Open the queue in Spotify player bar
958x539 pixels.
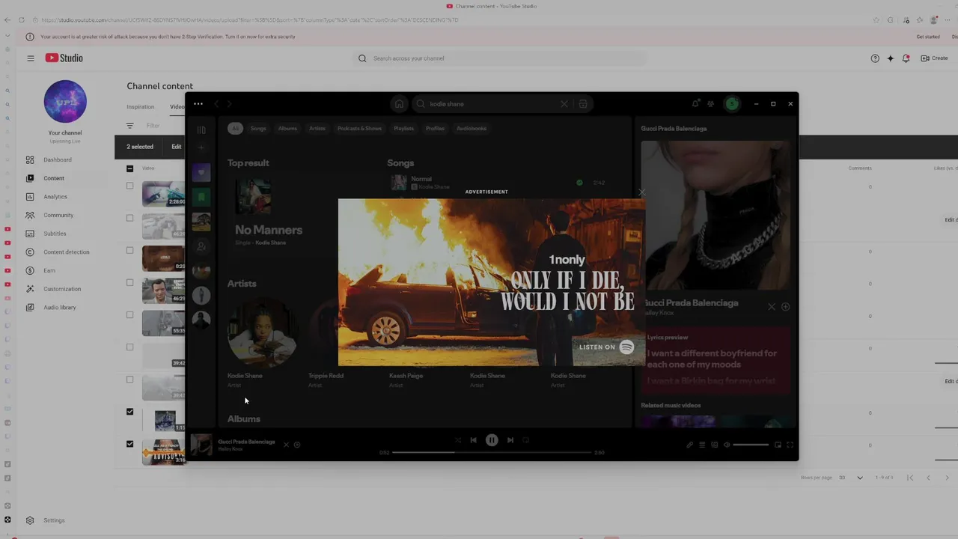702,445
